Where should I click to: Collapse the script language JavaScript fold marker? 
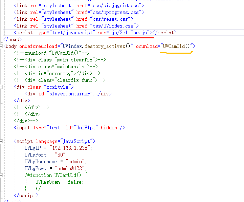[x=1, y=141]
